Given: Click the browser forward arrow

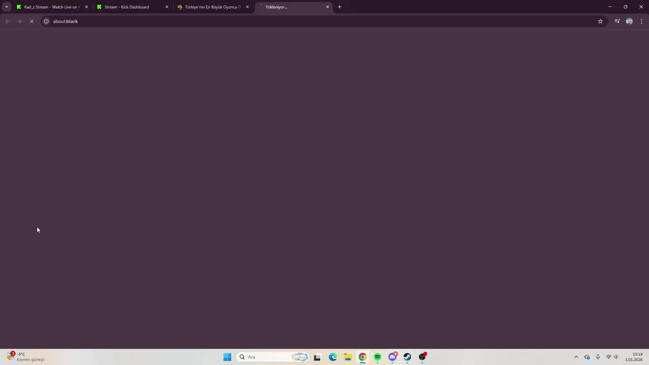Looking at the screenshot, I should tap(19, 21).
